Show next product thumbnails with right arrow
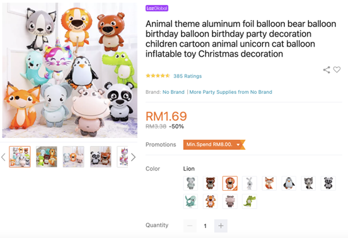 [x=133, y=157]
